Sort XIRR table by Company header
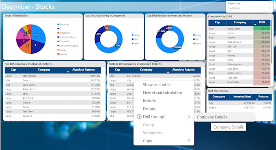This screenshot has width=276, height=150. coord(240,23)
